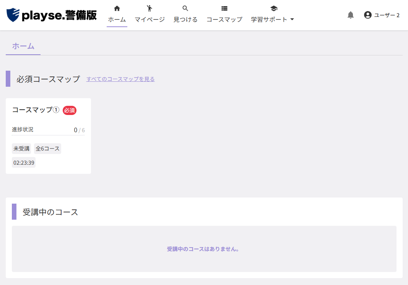The image size is (408, 285).
Task: Click the 全6コース tag
Action: click(48, 149)
